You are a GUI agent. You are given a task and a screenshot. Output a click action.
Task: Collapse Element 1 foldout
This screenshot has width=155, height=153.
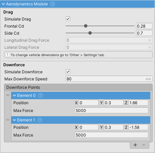click(14, 120)
